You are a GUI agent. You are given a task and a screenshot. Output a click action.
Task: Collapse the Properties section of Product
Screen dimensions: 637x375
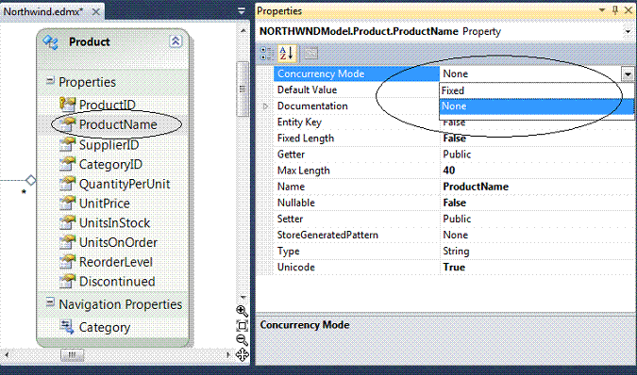click(x=50, y=81)
